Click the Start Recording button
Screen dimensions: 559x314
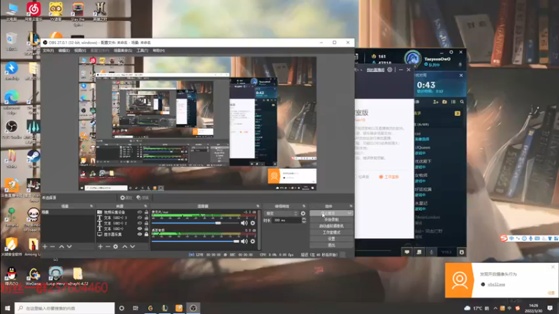[x=331, y=220]
